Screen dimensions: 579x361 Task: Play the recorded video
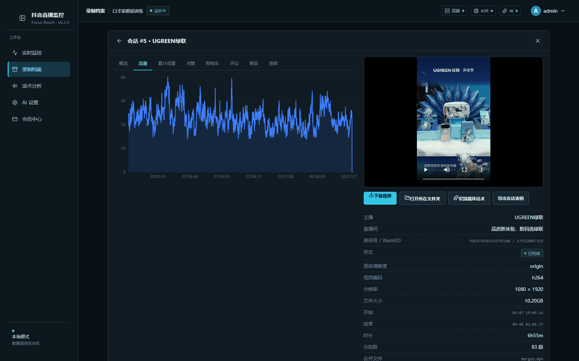426,170
